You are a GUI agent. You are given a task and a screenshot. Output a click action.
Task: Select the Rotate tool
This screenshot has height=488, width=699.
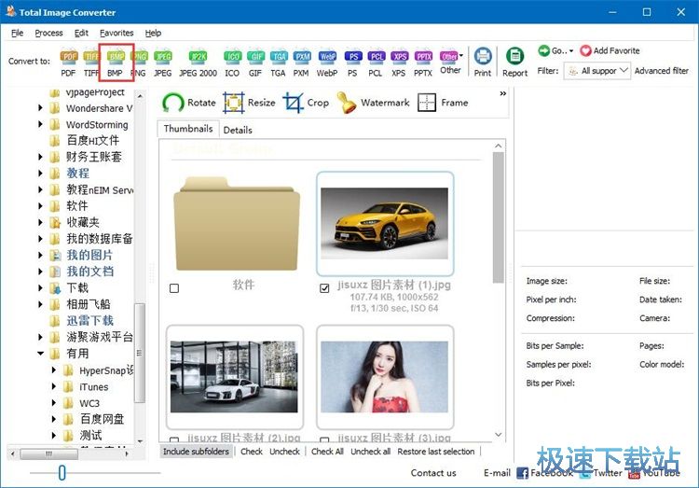(x=189, y=103)
